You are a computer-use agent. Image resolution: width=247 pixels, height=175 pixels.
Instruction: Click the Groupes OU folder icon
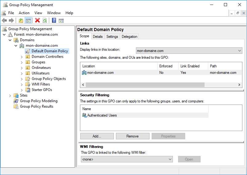[x=28, y=62]
